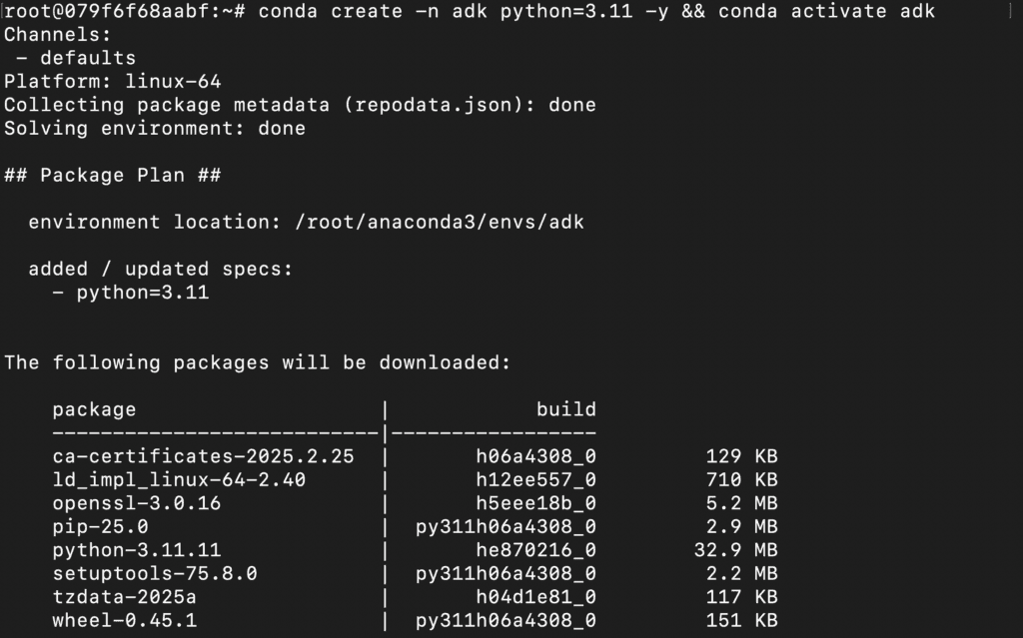Click the openssl-3.0.16 package entry
Viewport: 1023px width, 638px height.
[136, 503]
